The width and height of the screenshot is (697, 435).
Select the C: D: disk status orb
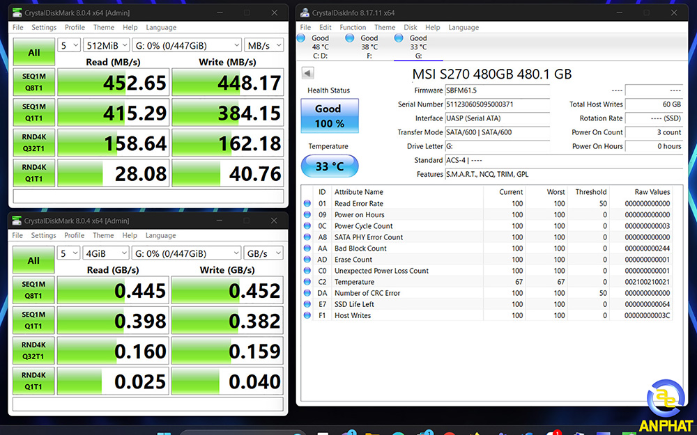pos(301,38)
